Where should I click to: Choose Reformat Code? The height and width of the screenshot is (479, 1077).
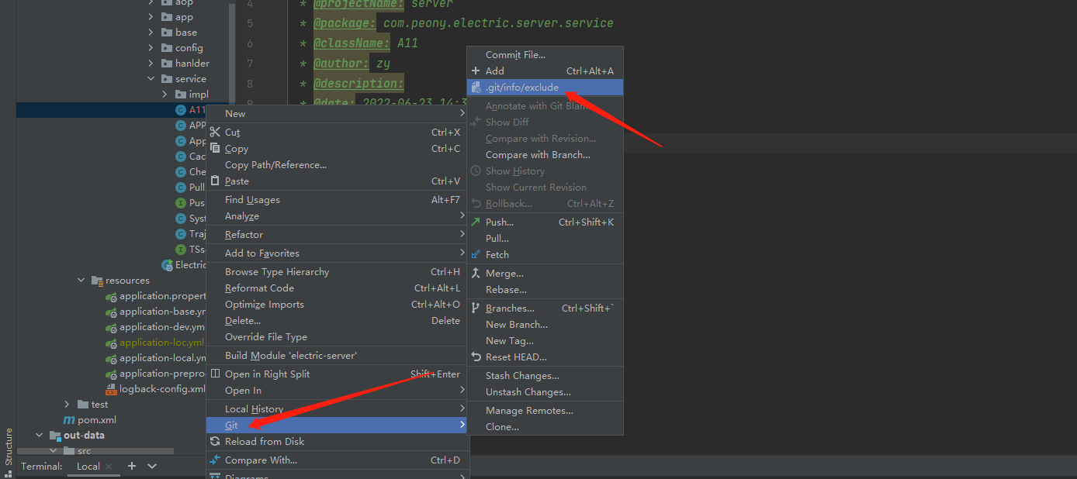337,288
